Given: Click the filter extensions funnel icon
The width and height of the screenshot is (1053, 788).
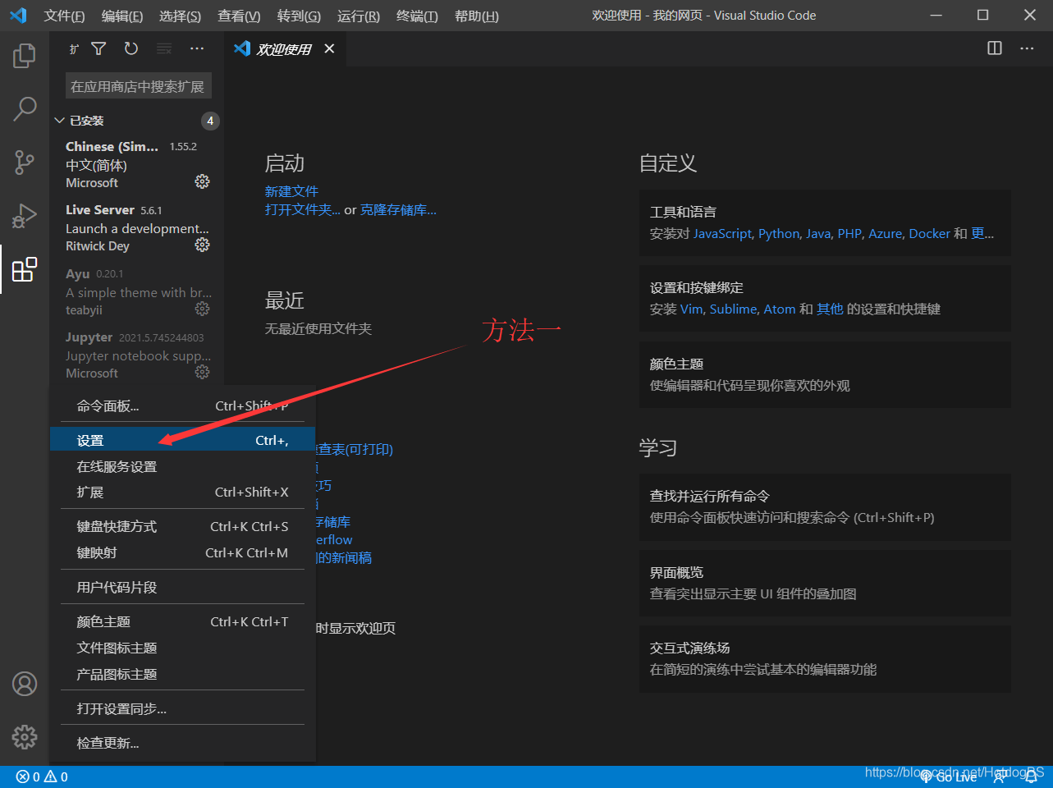Looking at the screenshot, I should coord(98,49).
